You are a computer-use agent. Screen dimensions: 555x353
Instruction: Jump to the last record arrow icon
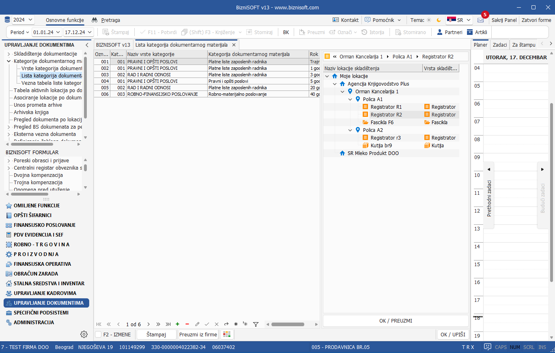[x=168, y=324]
